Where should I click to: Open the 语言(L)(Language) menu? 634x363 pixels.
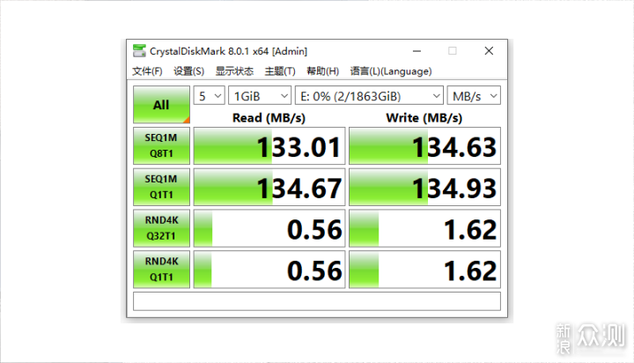click(391, 71)
